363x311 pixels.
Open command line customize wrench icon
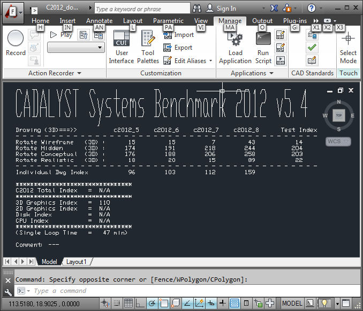click(8, 292)
